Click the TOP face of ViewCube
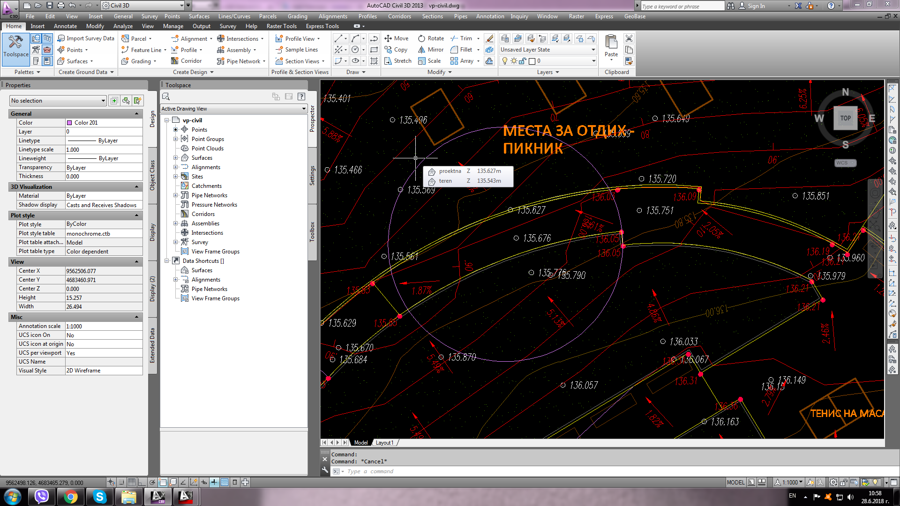The width and height of the screenshot is (900, 506). [845, 118]
